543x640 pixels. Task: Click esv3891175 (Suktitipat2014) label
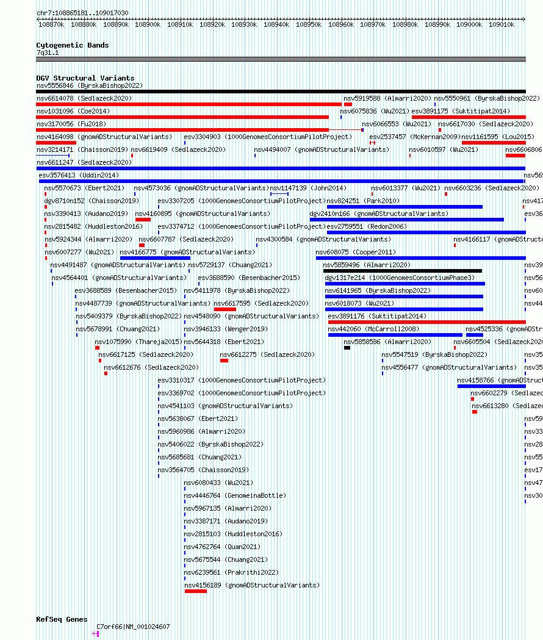[461, 111]
